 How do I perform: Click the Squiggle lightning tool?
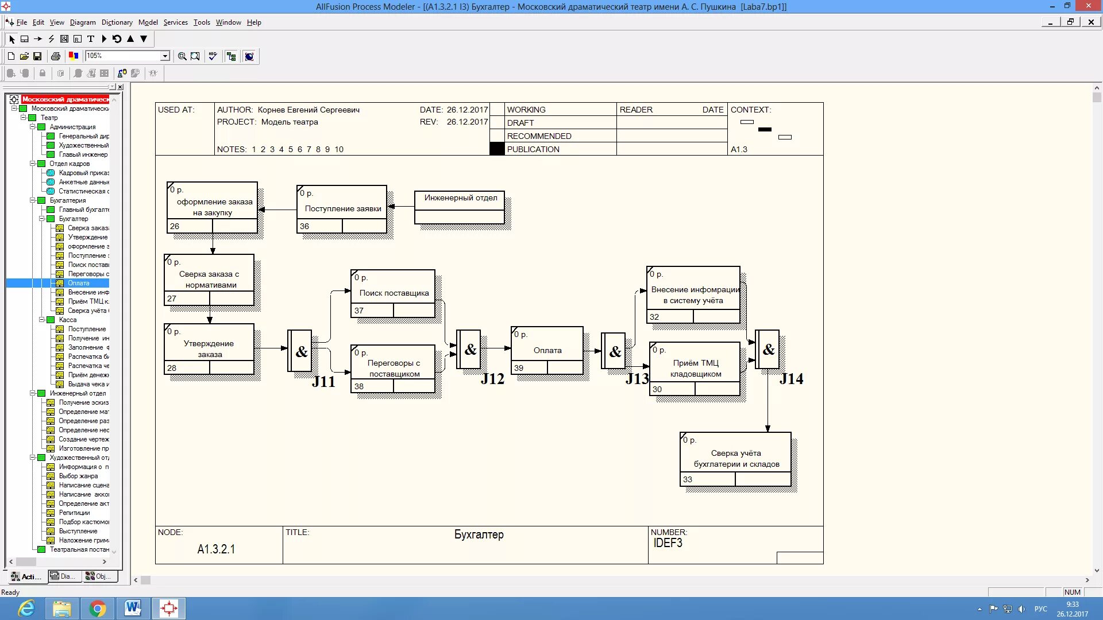[51, 39]
